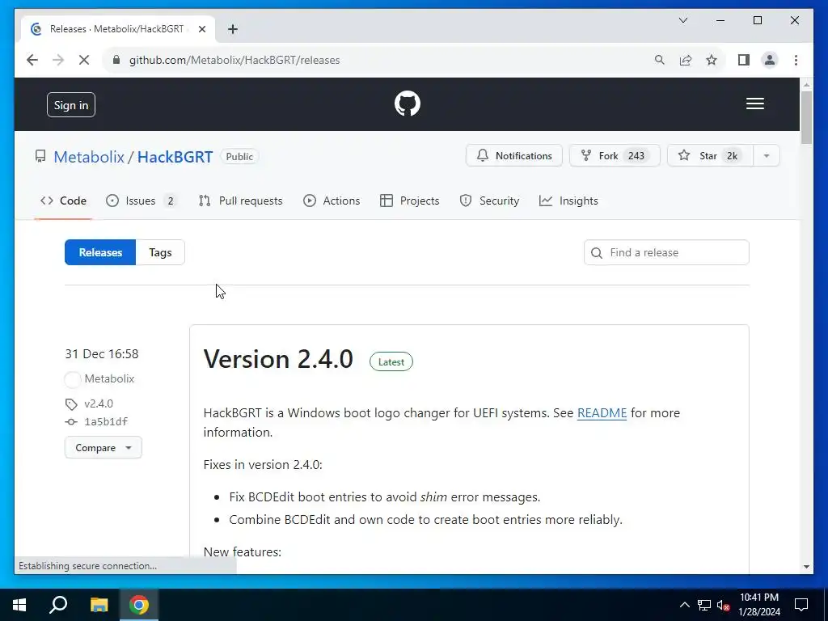The width and height of the screenshot is (828, 621).
Task: Open the tab search chevron
Action: pos(682,20)
